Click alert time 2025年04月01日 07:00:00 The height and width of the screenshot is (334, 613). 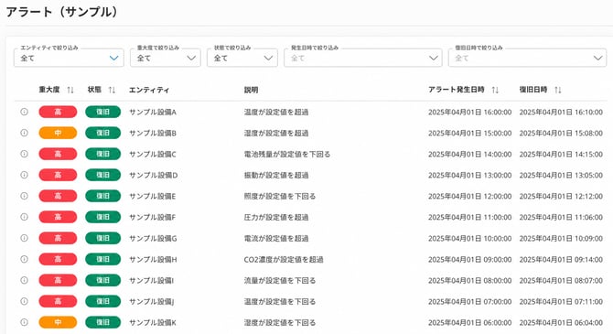click(x=470, y=302)
